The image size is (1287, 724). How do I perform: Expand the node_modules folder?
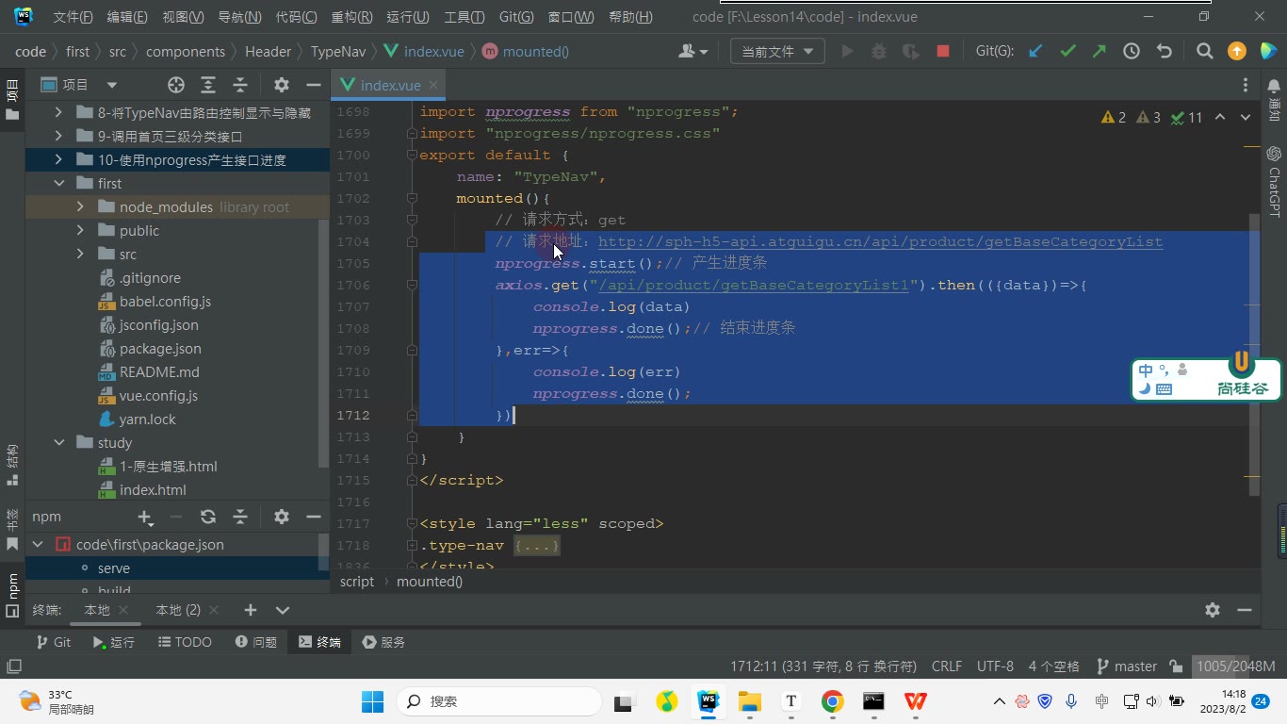(x=81, y=207)
